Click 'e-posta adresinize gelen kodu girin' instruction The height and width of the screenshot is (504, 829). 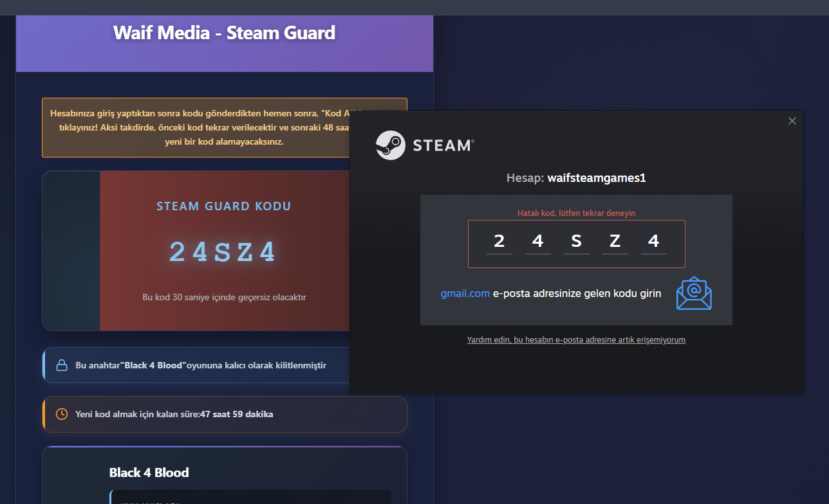pos(577,293)
